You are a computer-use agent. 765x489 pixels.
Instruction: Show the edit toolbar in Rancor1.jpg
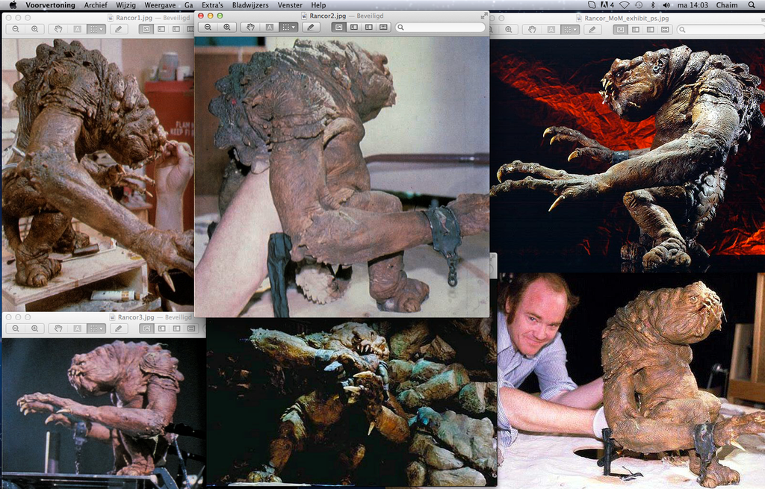119,29
